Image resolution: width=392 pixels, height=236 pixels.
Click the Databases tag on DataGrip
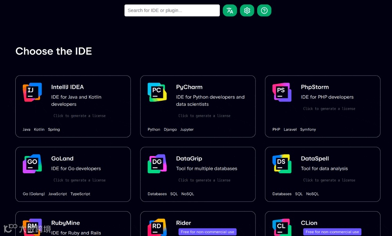coord(157,194)
